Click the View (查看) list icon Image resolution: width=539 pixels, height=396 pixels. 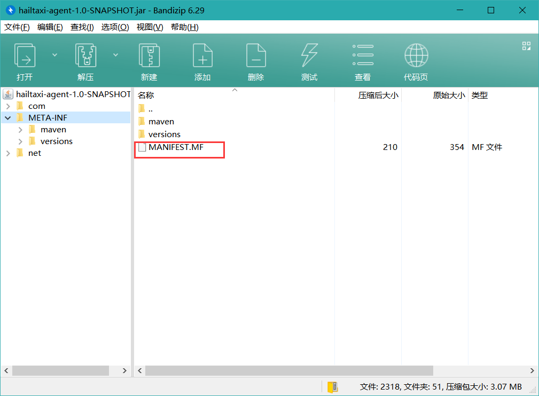(363, 55)
